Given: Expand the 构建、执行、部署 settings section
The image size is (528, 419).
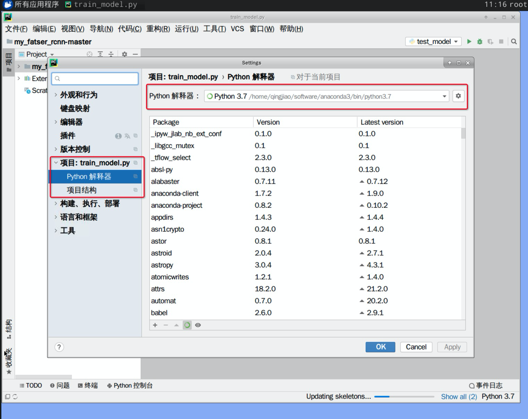Looking at the screenshot, I should [x=56, y=204].
